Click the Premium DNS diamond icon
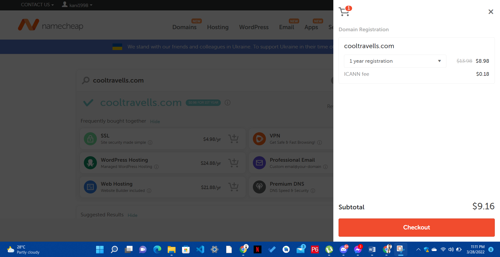 click(259, 187)
